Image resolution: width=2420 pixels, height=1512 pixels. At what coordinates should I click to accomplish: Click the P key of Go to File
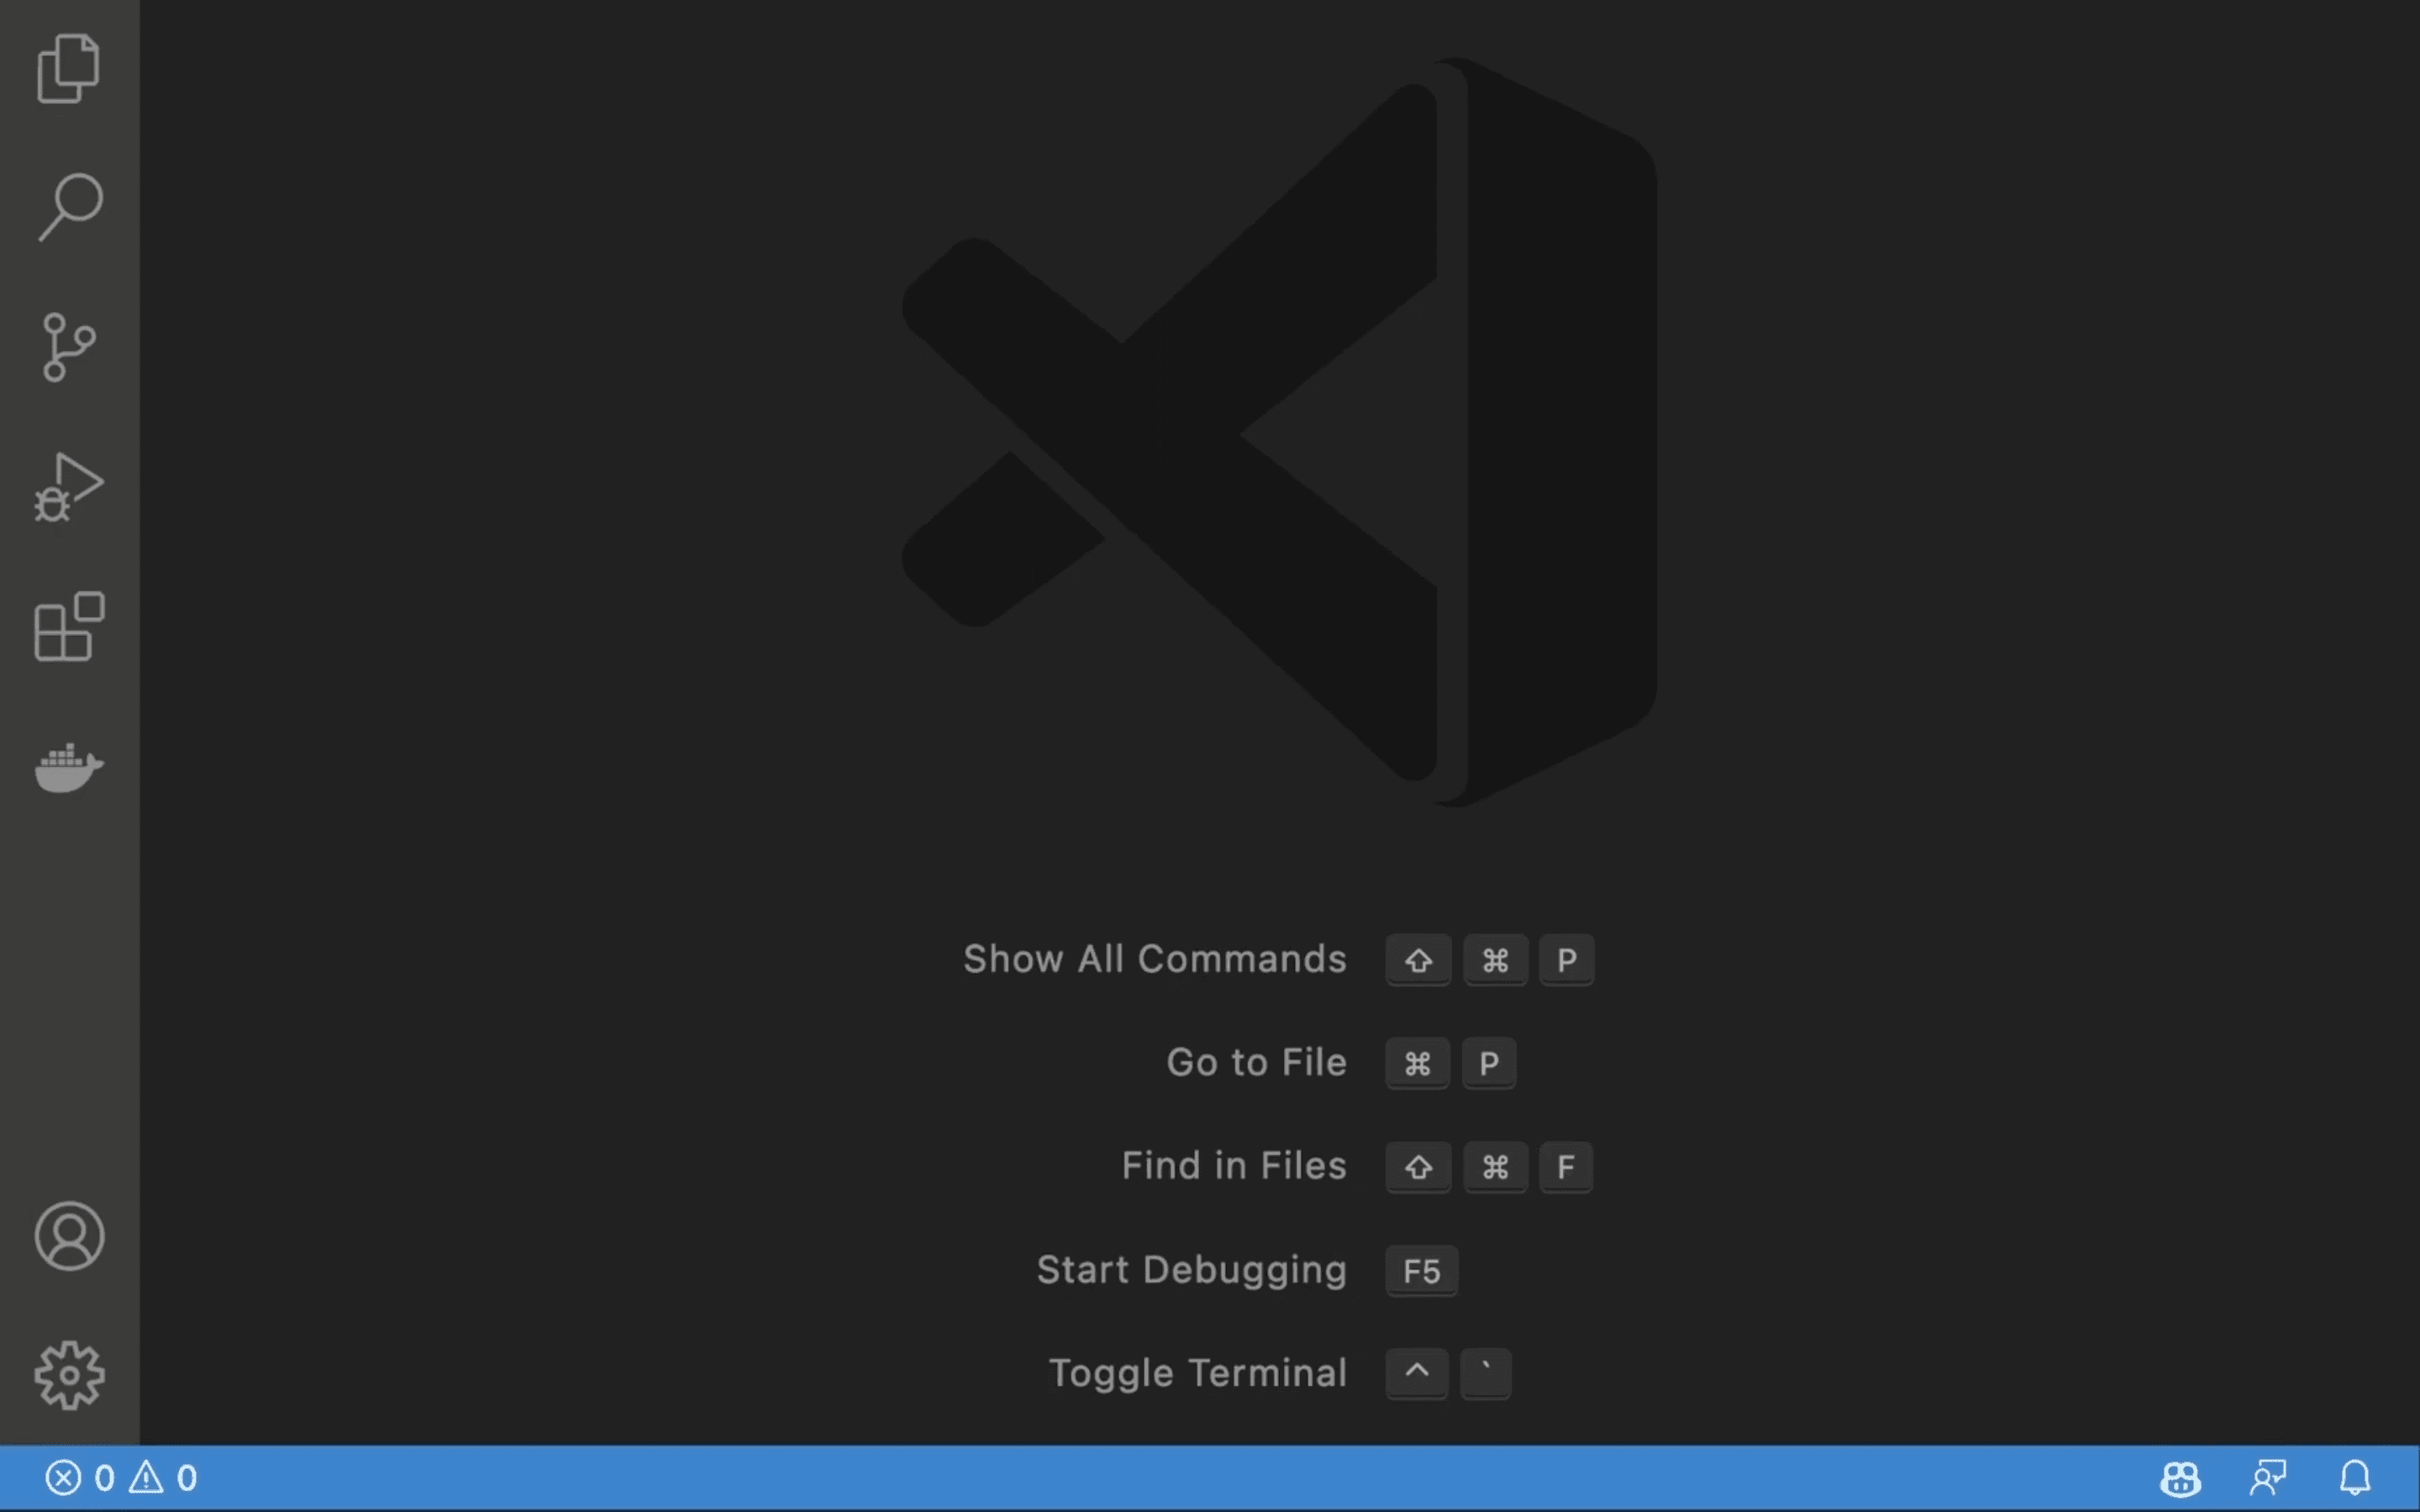click(x=1489, y=1063)
